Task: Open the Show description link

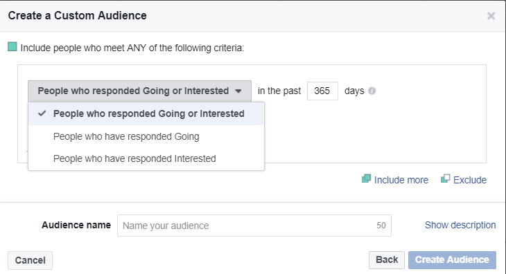Action: [x=460, y=225]
